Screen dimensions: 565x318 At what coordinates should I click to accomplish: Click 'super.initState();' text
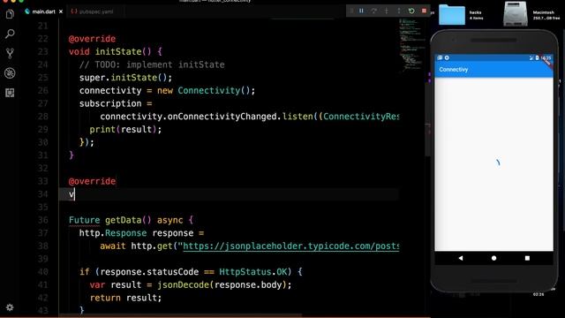click(125, 78)
